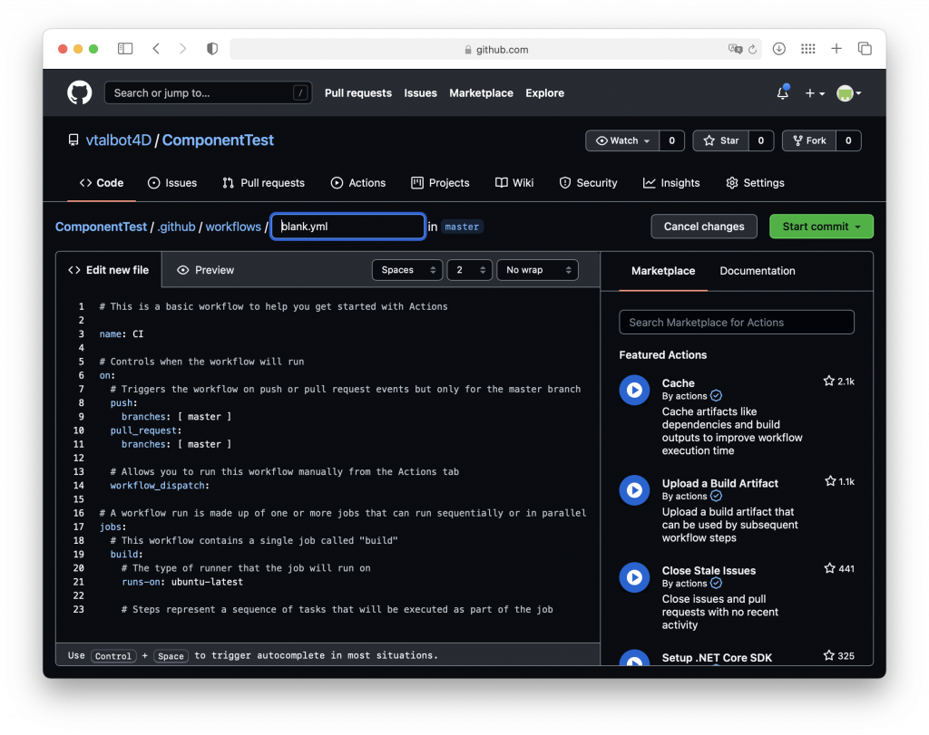Select the Edit new file tab
Image resolution: width=929 pixels, height=735 pixels.
(109, 270)
